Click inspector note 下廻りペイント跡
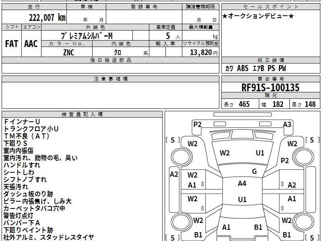The width and height of the screenshot is (322, 241). point(28,230)
